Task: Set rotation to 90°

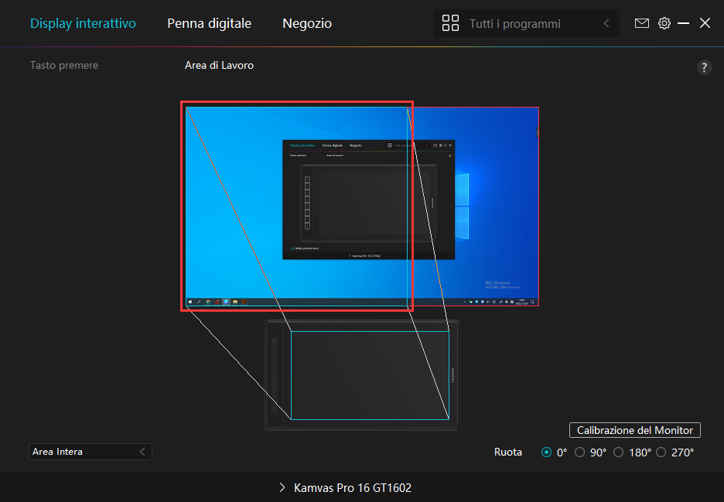Action: (580, 452)
